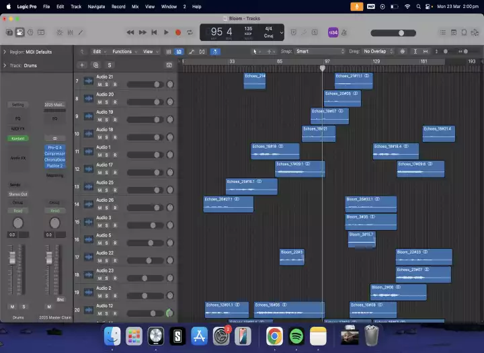Open the Drag mode No Overlap dropdown

click(x=378, y=51)
